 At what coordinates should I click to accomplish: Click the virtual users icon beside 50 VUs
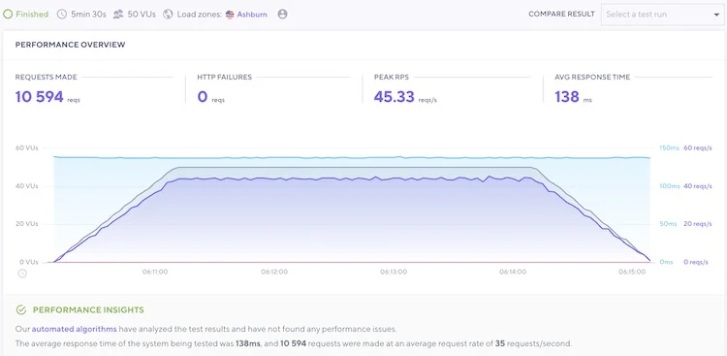(x=118, y=14)
